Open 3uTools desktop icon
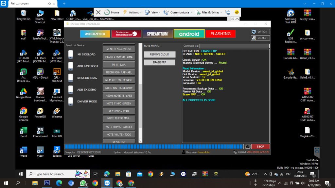Screen dimensions: 335x188 pyautogui.click(x=57, y=152)
